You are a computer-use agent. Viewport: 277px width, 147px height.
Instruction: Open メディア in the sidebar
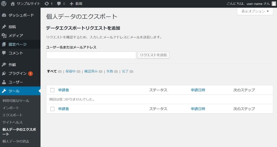click(16, 35)
